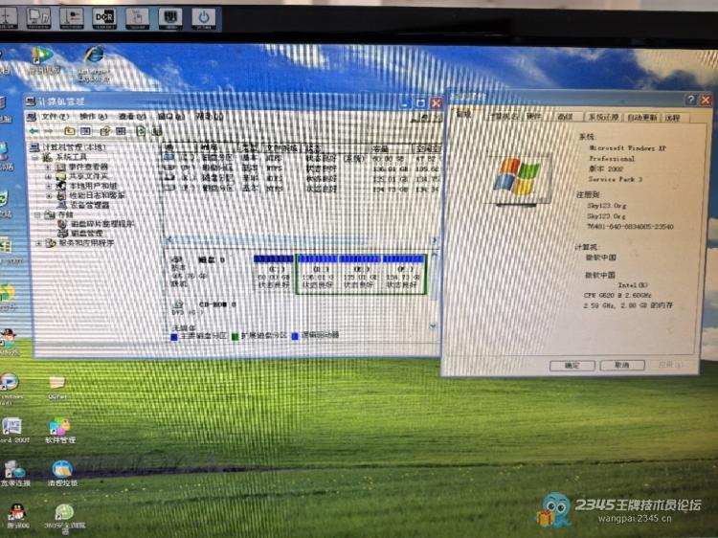Image resolution: width=718 pixels, height=538 pixels.
Task: Switch to the 系统还原 tab
Action: (602, 117)
